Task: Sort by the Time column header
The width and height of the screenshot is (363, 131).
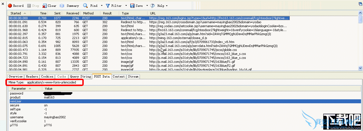Action: 39,13
